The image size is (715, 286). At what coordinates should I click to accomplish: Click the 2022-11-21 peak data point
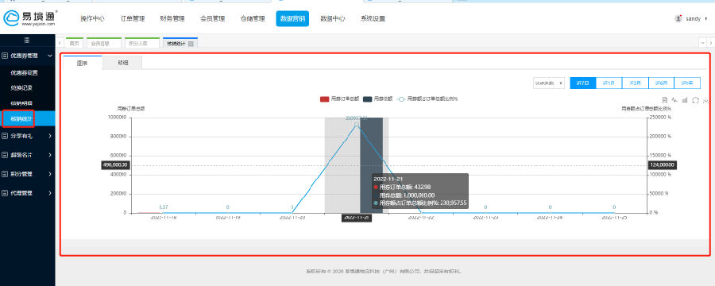click(357, 124)
